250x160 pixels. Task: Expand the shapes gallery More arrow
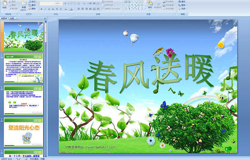pyautogui.click(x=145, y=9)
